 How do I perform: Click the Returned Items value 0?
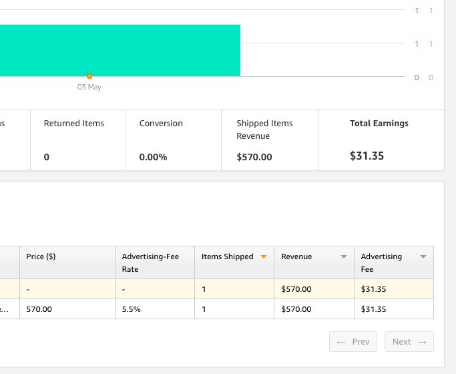point(47,157)
